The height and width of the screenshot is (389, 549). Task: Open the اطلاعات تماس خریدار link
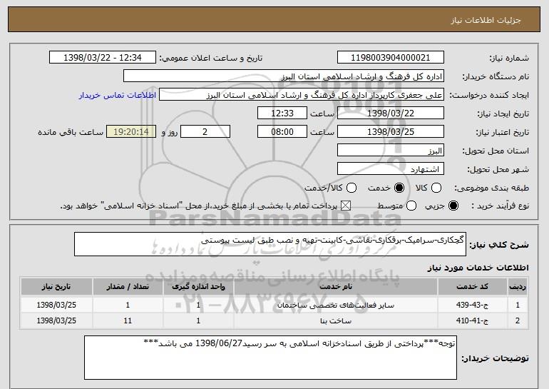pos(117,95)
